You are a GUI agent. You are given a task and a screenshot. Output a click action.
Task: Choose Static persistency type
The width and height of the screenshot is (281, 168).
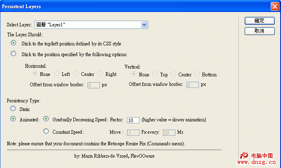point(14,109)
